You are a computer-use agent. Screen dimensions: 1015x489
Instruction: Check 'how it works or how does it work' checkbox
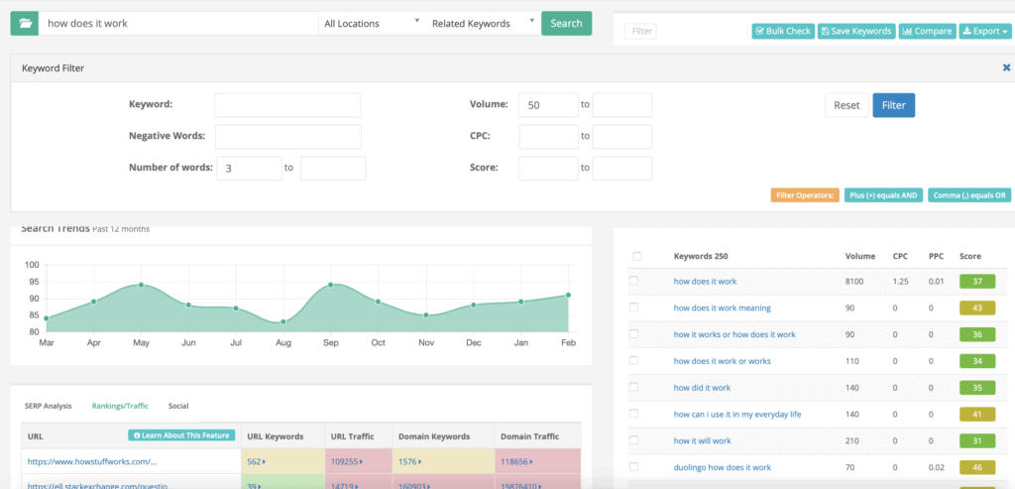633,334
